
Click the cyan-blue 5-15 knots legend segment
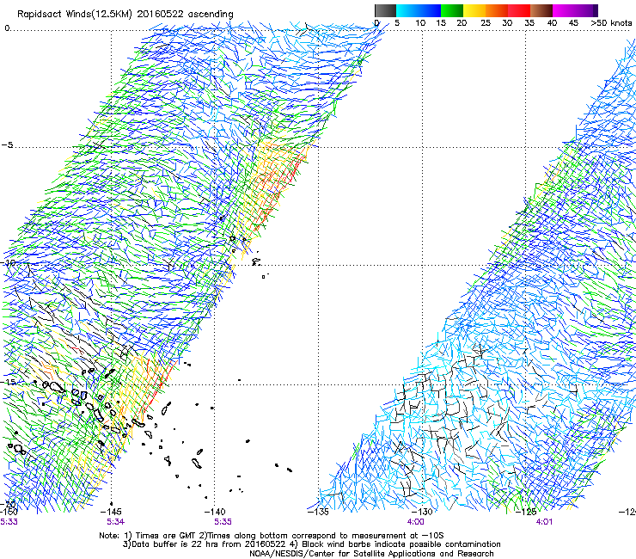pos(419,10)
